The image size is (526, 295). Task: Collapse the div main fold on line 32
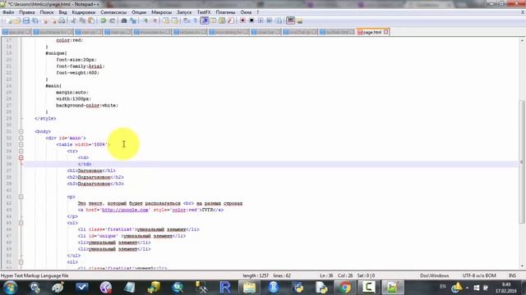(21, 138)
